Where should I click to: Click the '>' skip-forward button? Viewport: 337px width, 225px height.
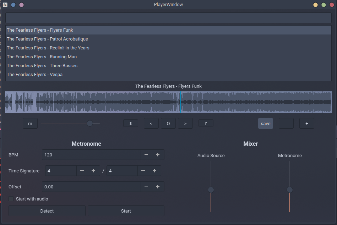click(185, 123)
